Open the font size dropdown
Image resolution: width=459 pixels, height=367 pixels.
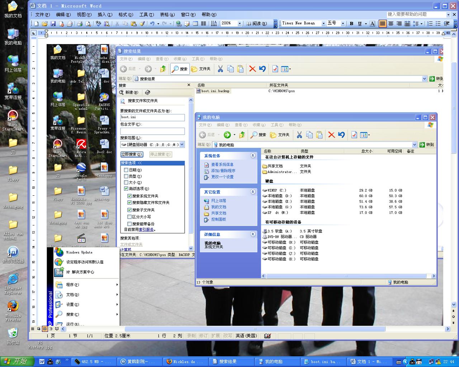[343, 24]
